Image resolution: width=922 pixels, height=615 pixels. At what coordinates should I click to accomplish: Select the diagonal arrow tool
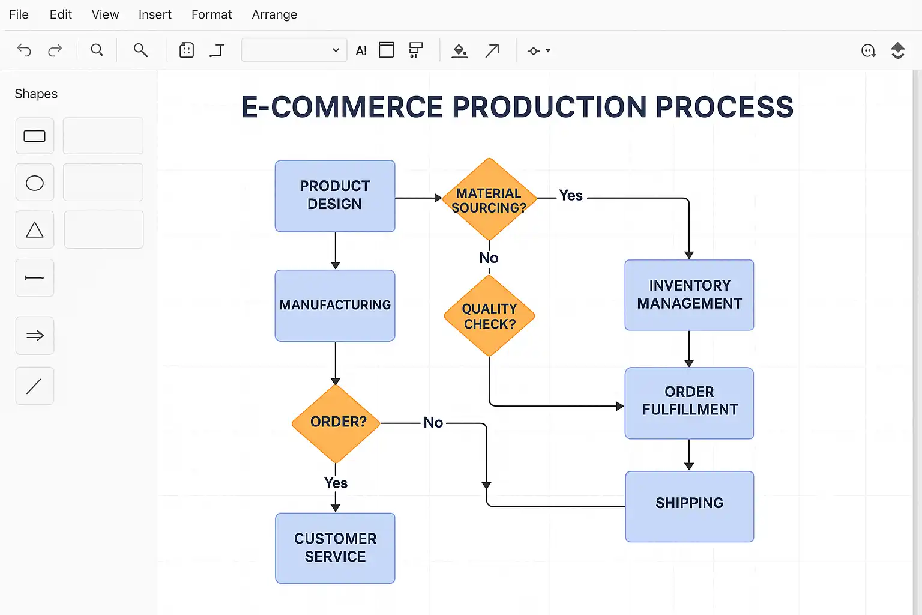coord(492,50)
